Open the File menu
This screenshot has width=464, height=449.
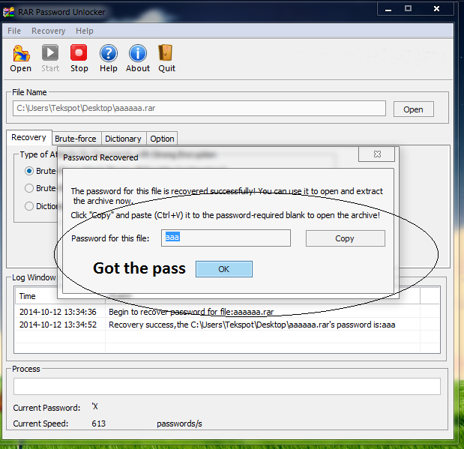point(14,31)
